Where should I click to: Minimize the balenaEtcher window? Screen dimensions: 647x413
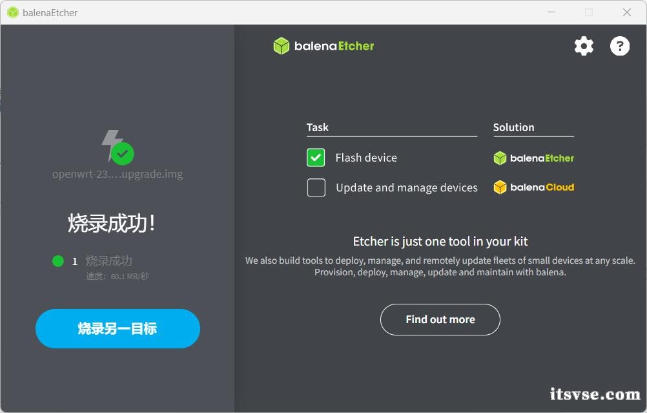[551, 12]
